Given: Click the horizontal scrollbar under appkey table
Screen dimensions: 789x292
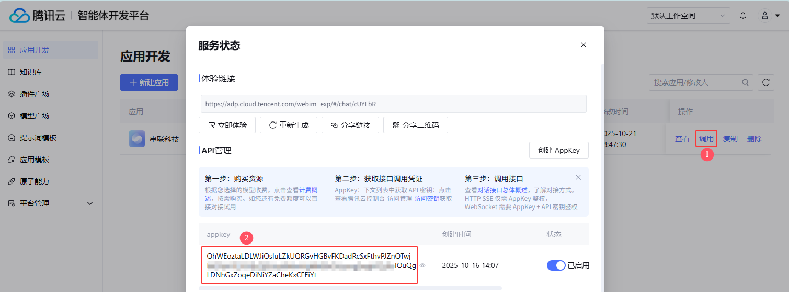Looking at the screenshot, I should 350,288.
